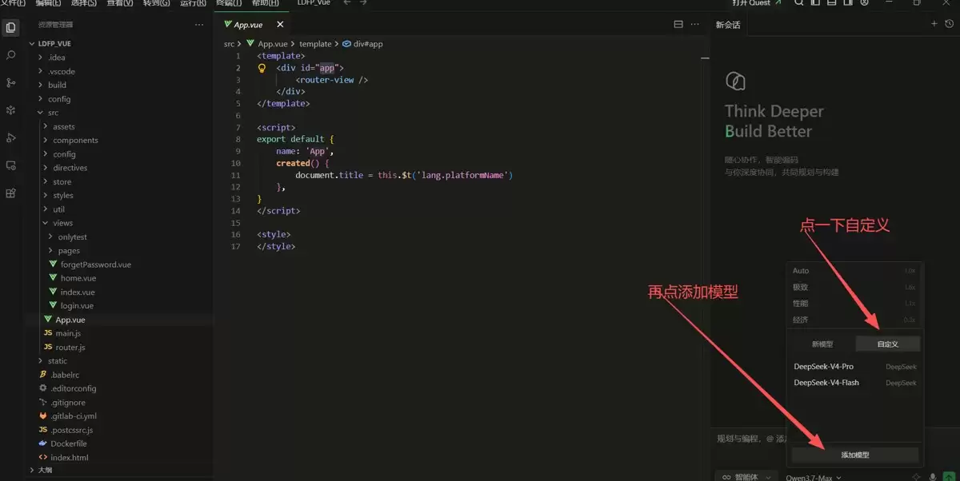Choose the 极致 model tier
Viewport: 960px width, 481px height.
[854, 287]
